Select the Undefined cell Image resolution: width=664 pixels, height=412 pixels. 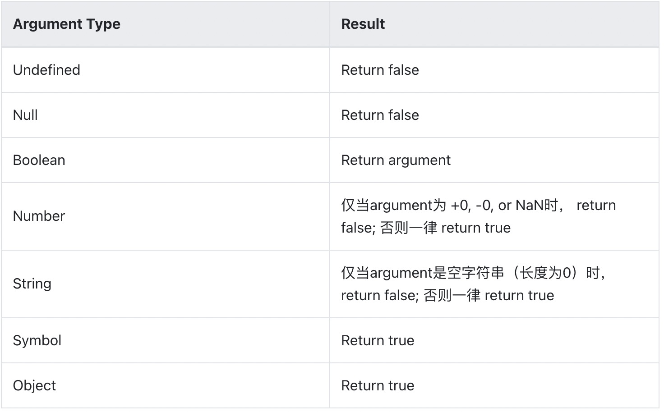point(46,70)
